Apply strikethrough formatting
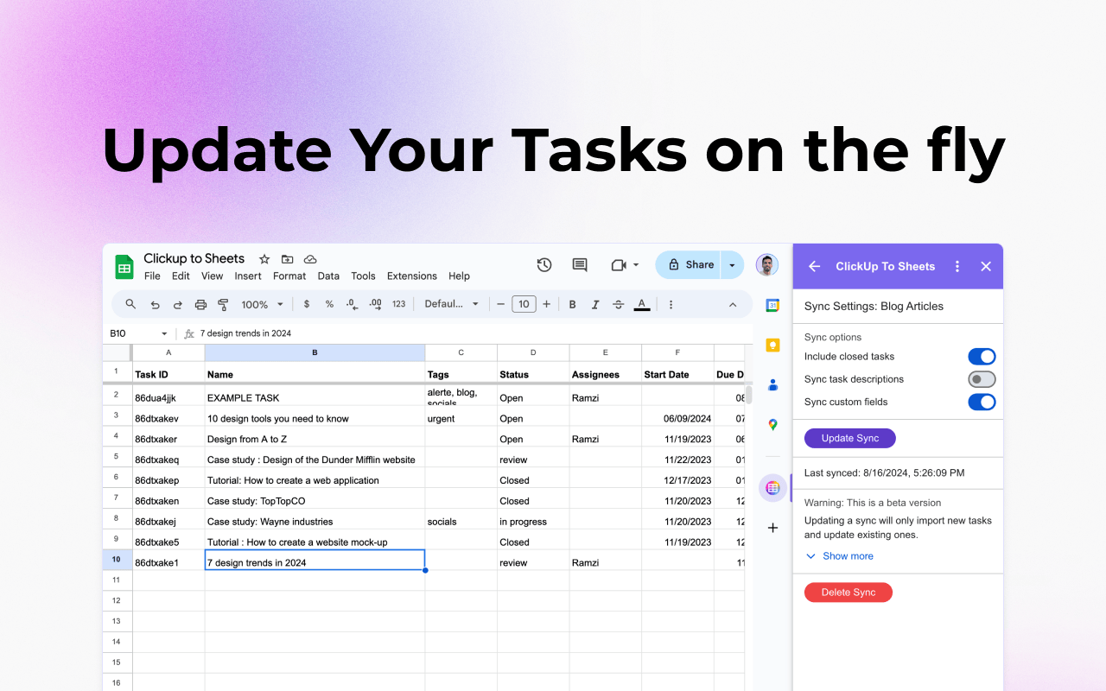 tap(618, 304)
